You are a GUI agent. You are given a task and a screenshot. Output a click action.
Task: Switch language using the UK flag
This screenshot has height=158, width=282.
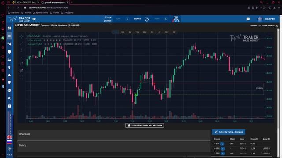coord(9,137)
